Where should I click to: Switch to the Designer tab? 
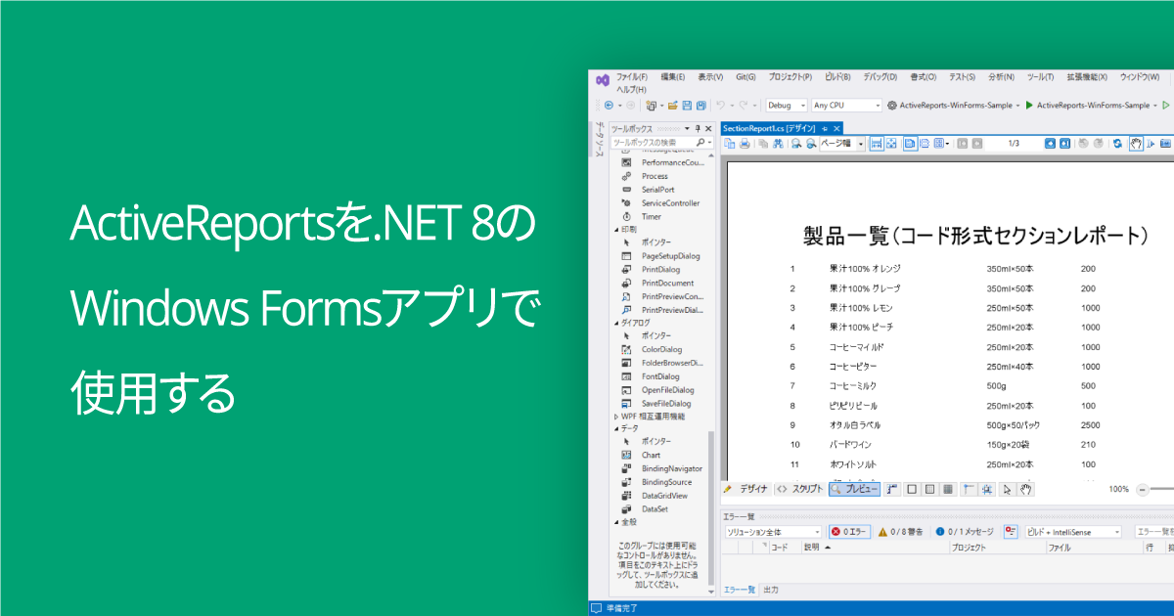point(746,489)
